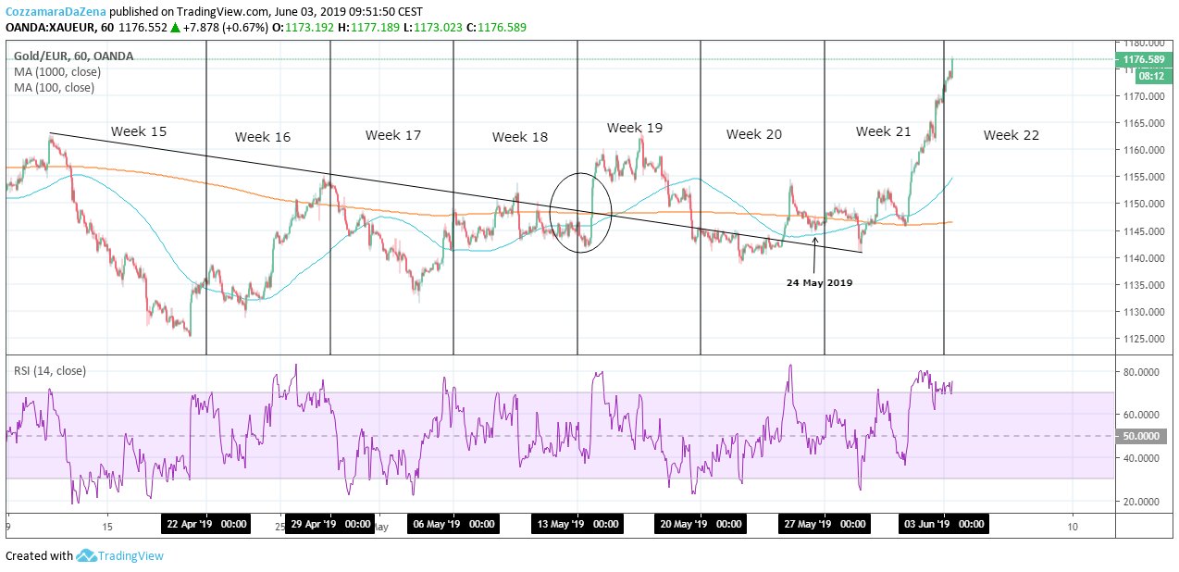Click the 13 May '19 00:00 date marker
Image resolution: width=1179 pixels, height=572 pixels.
click(577, 524)
